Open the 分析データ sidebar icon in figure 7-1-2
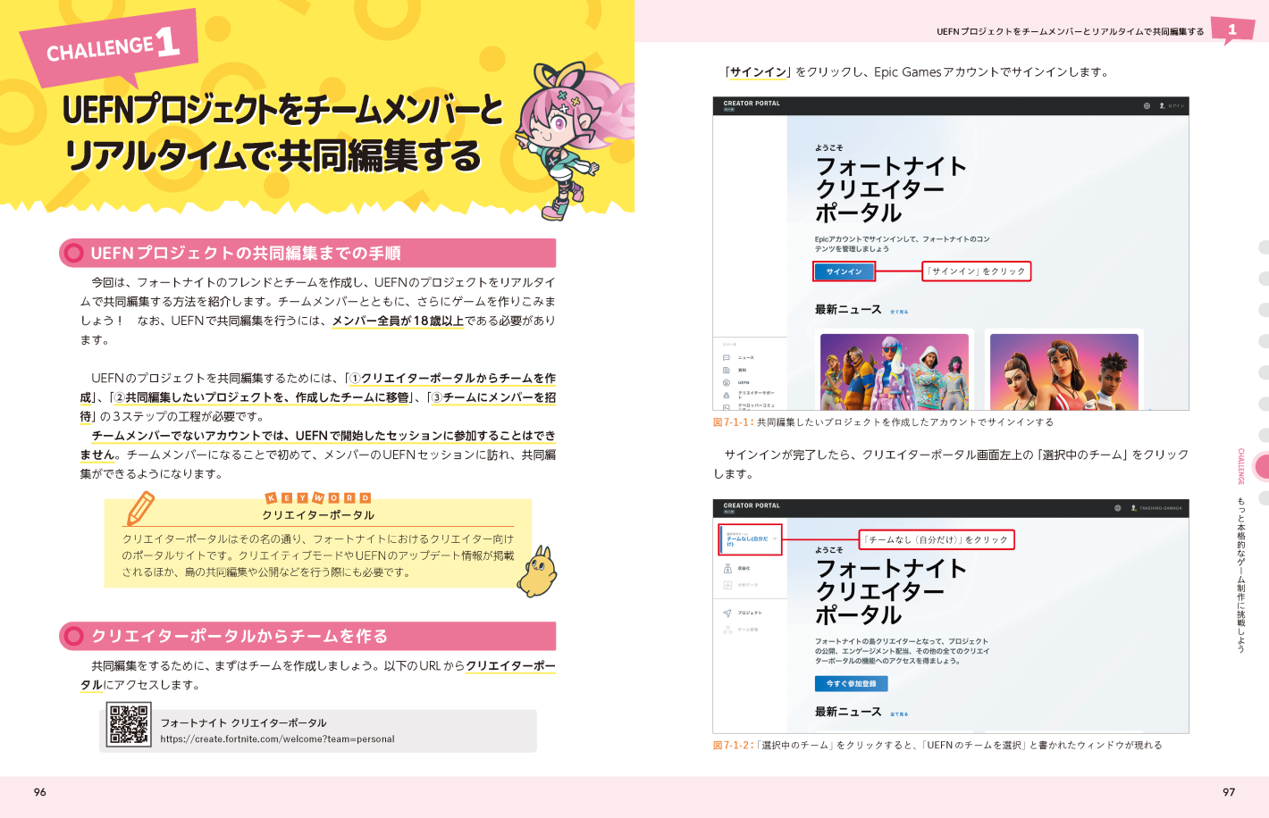Image resolution: width=1269 pixels, height=818 pixels. [x=727, y=585]
